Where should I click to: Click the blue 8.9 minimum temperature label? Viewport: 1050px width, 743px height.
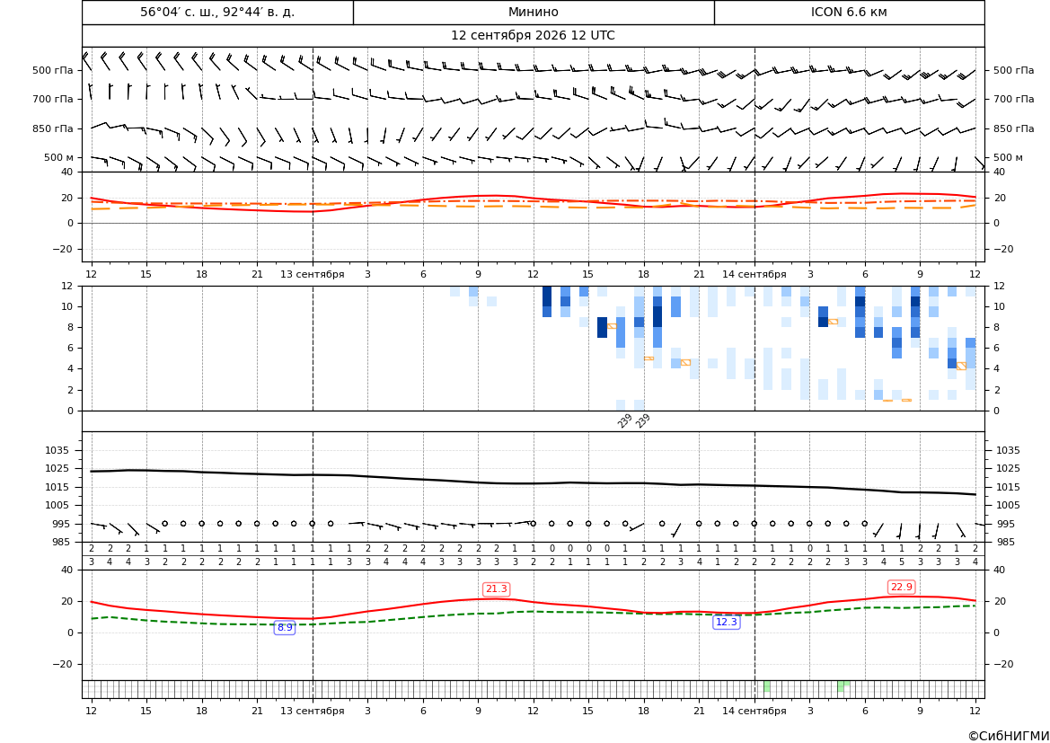[x=285, y=628]
